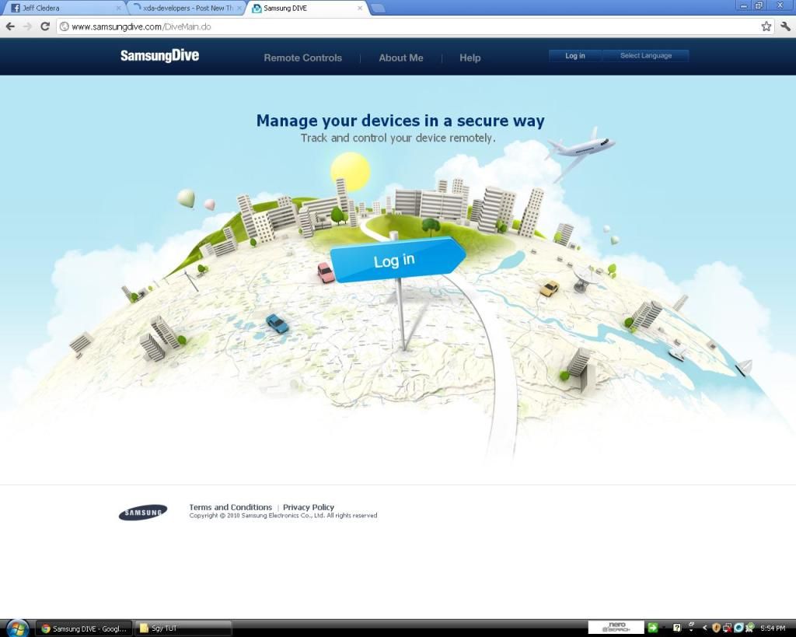The height and width of the screenshot is (637, 796).
Task: Switch to Samsung DIVE Chrome taskbar button
Action: tap(84, 628)
